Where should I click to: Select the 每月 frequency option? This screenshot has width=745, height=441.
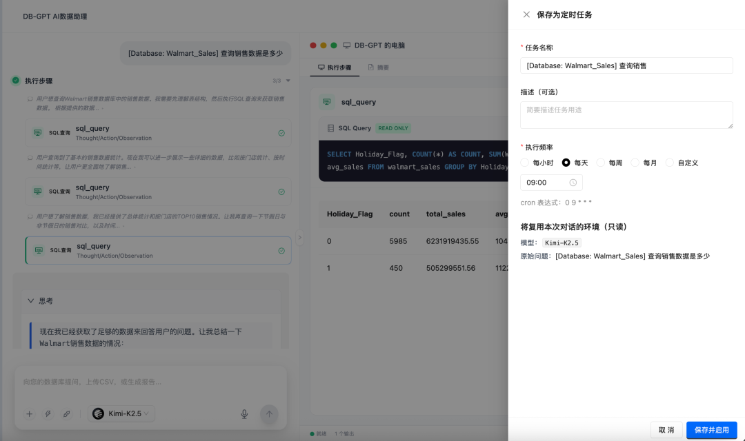[644, 163]
